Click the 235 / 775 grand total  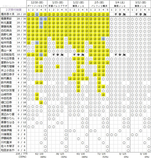[x=22, y=154]
